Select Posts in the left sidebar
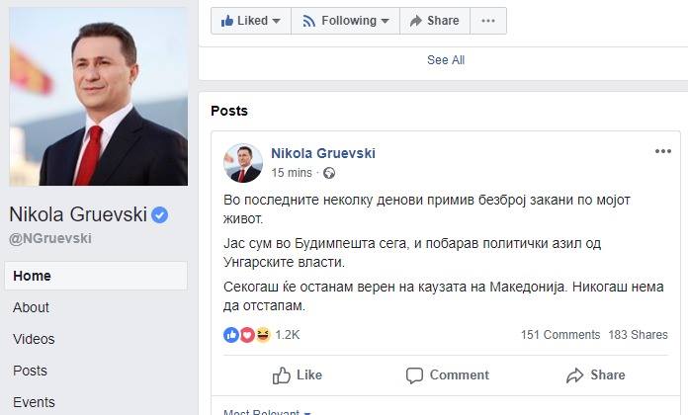Image resolution: width=688 pixels, height=415 pixels. (30, 371)
